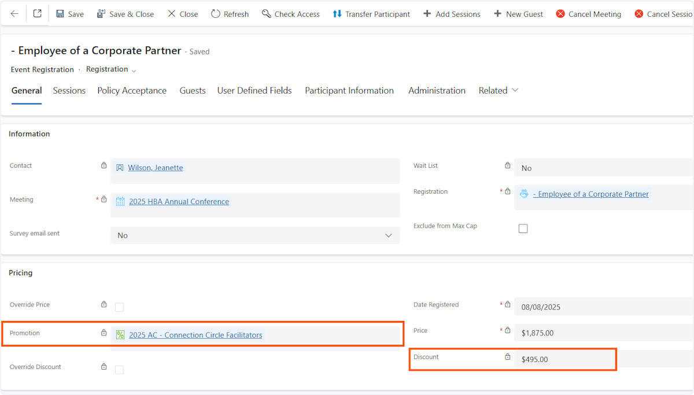This screenshot has width=694, height=395.
Task: Click the lock icon next to Override Price
Action: pos(104,304)
